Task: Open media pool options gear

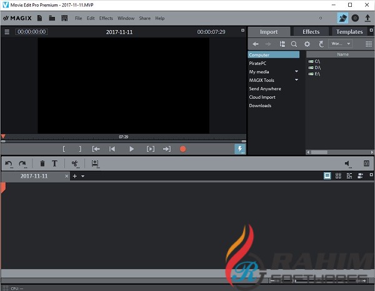Action: click(307, 44)
